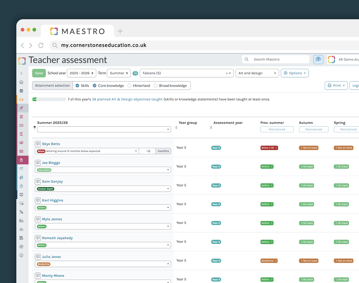Viewport: 359px width, 283px height.
Task: Open the Home icon in sidebar
Action: tap(21, 82)
